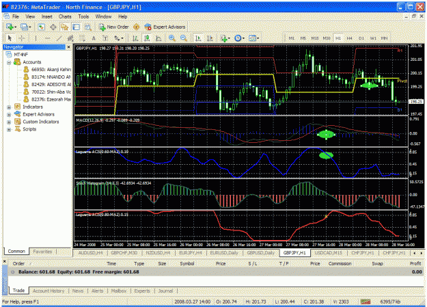Toggle Expert Advisors button
Image resolution: width=427 pixels, height=307 pixels.
pos(165,27)
